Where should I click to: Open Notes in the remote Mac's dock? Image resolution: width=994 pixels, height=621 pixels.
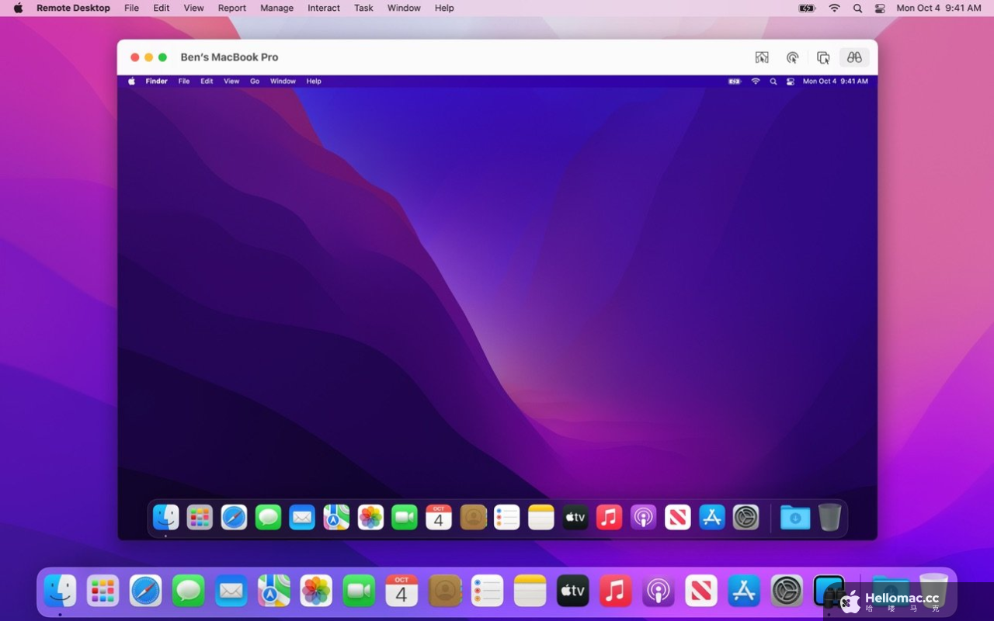click(x=541, y=517)
